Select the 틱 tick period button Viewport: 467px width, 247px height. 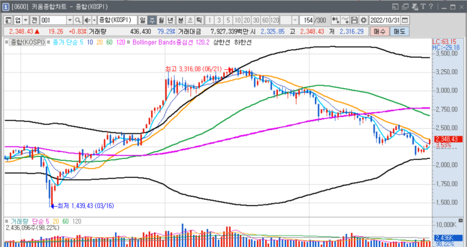click(x=199, y=20)
